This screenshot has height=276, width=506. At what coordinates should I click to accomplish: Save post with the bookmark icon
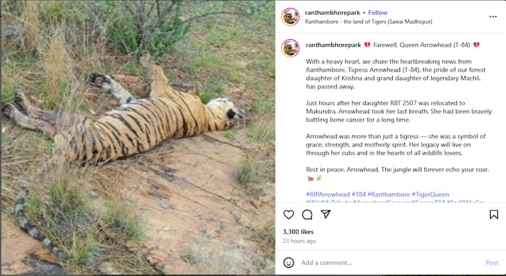click(x=494, y=215)
